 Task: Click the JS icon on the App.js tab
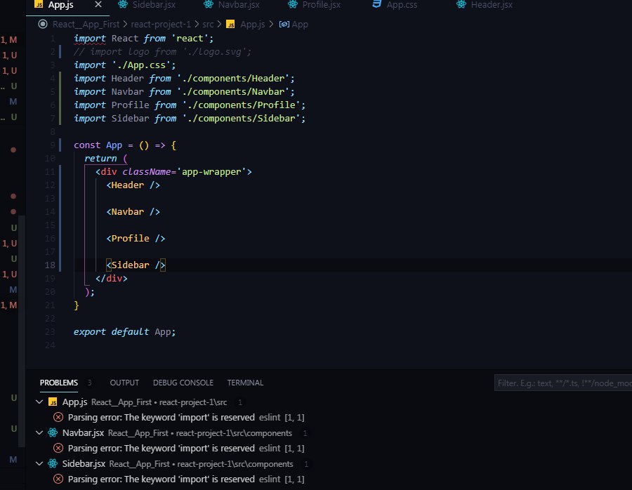click(38, 5)
